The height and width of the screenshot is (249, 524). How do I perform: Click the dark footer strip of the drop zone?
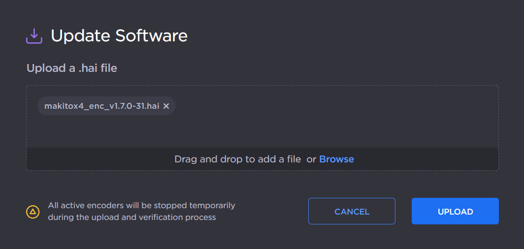point(98,159)
